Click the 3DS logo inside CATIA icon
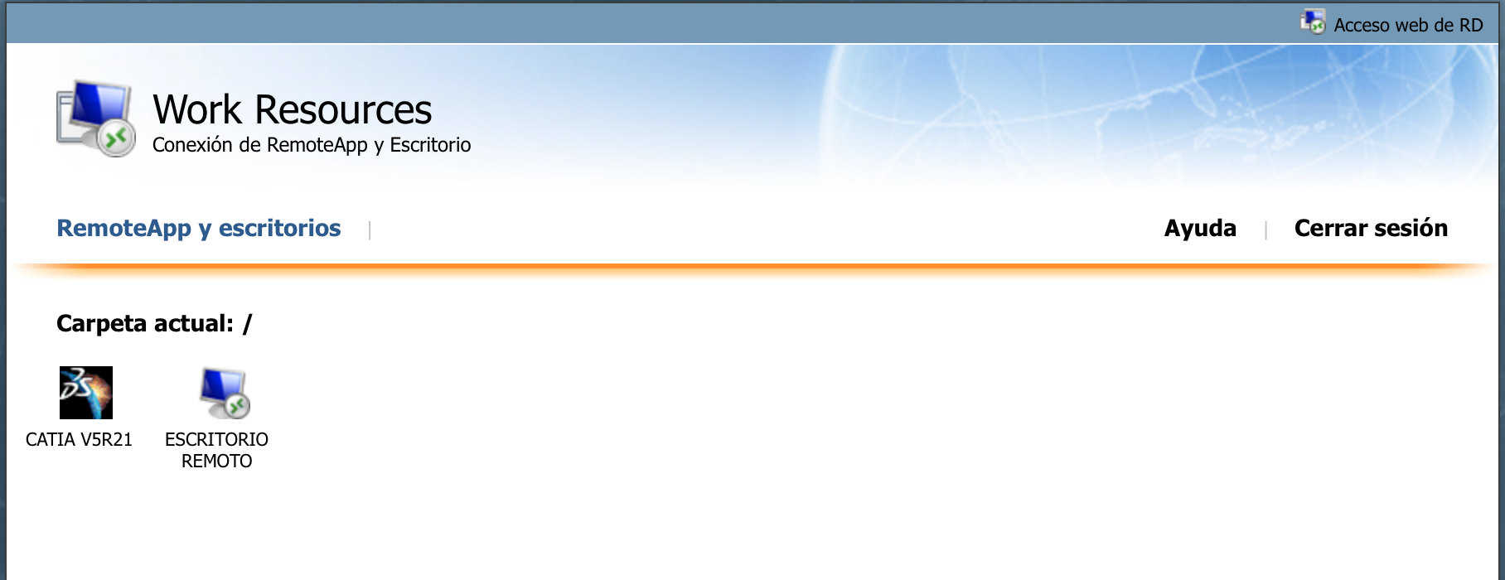Image resolution: width=1505 pixels, height=580 pixels. [76, 385]
